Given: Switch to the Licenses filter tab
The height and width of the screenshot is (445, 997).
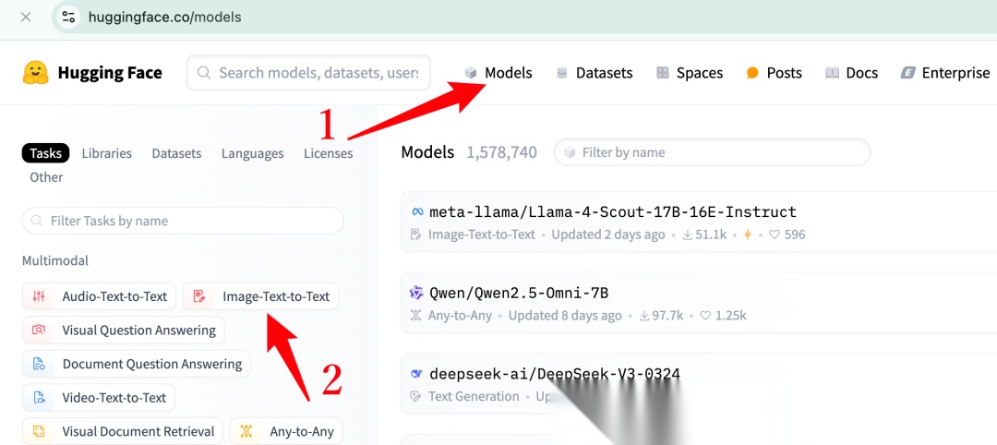Looking at the screenshot, I should click(x=328, y=153).
